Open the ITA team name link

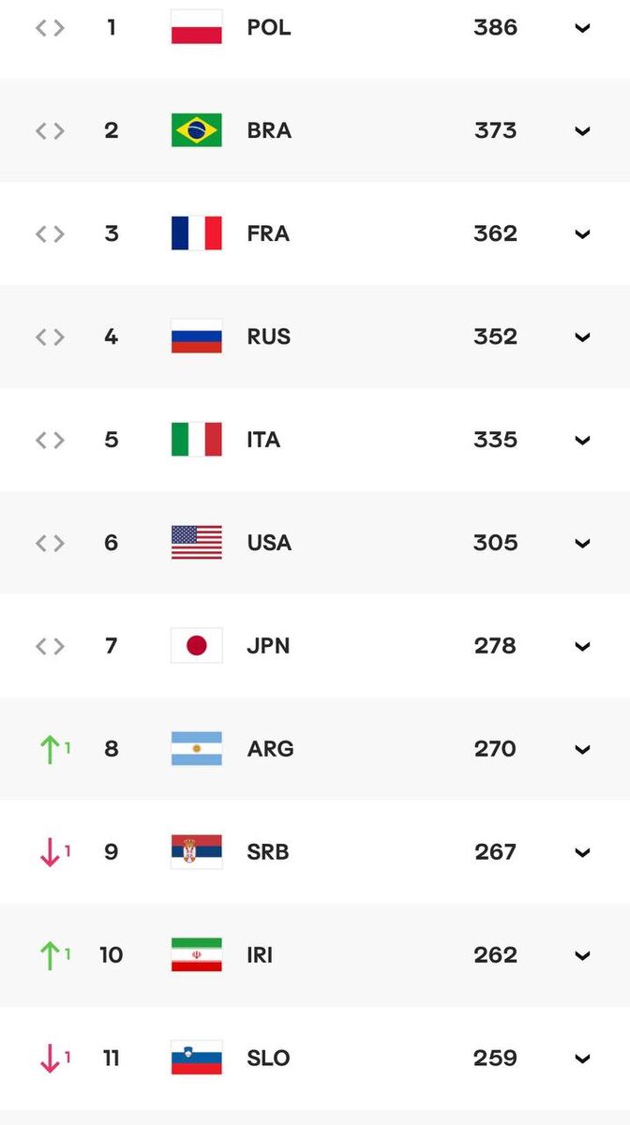click(x=263, y=440)
